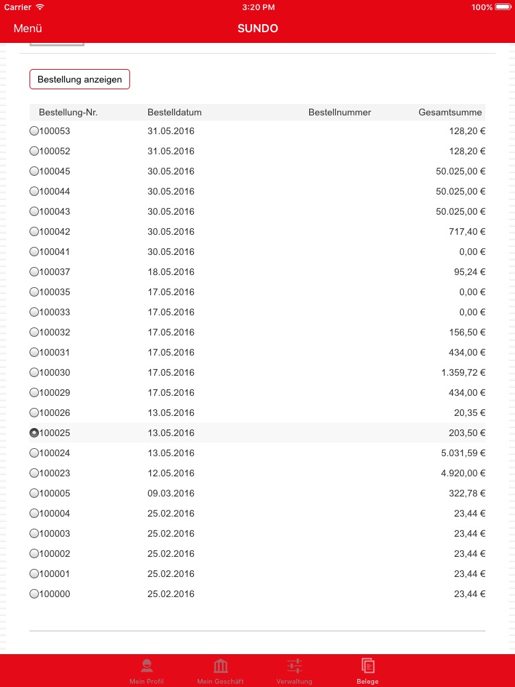
Task: Open the Menü navigation menu
Action: 28,28
